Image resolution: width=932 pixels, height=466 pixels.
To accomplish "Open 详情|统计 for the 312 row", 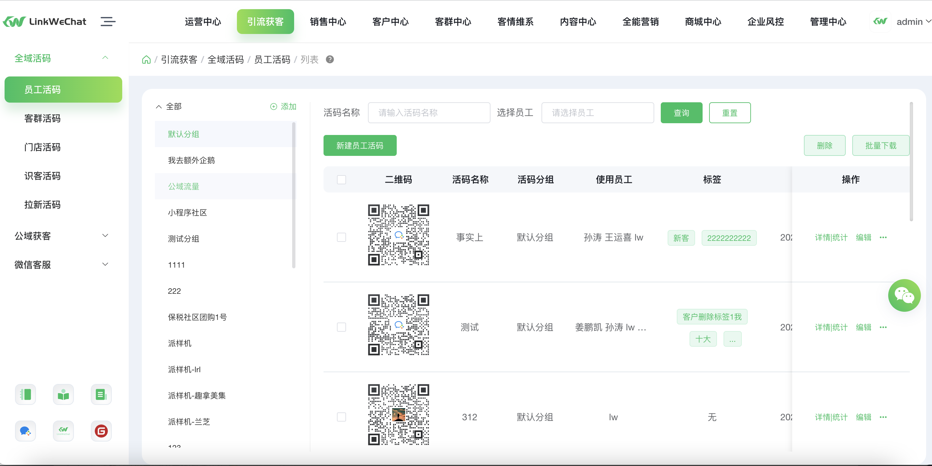I will (x=831, y=417).
